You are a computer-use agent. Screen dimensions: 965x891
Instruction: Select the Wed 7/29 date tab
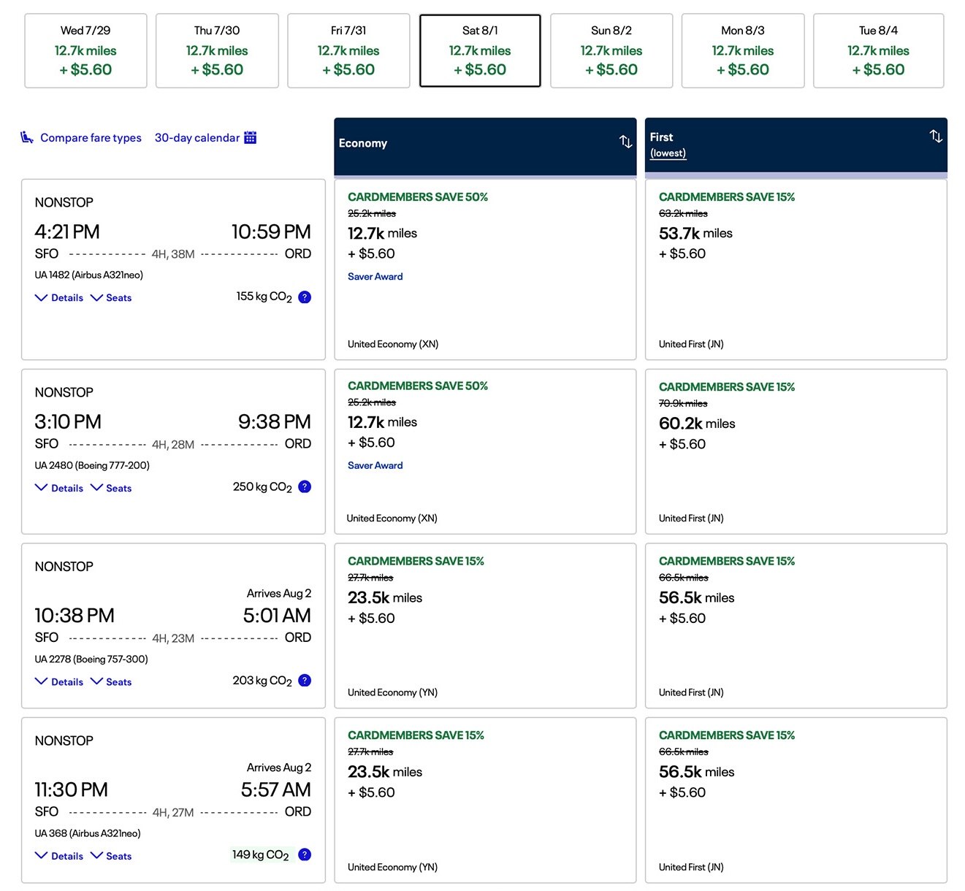point(85,50)
